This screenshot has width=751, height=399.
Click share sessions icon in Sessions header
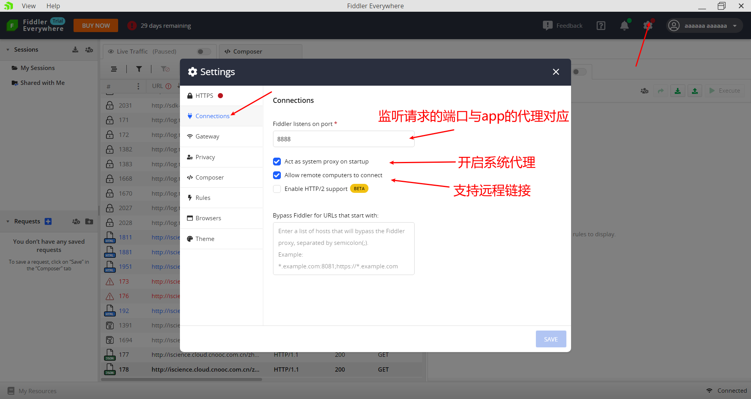89,50
